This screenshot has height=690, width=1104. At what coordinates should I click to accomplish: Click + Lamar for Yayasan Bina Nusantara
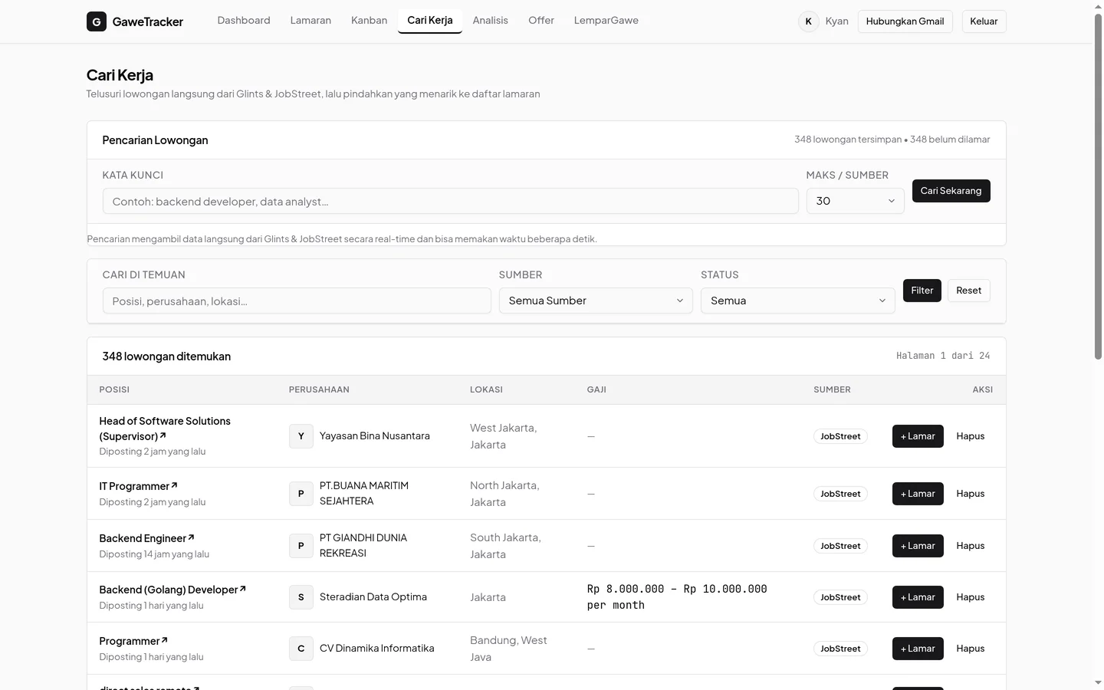tap(918, 436)
